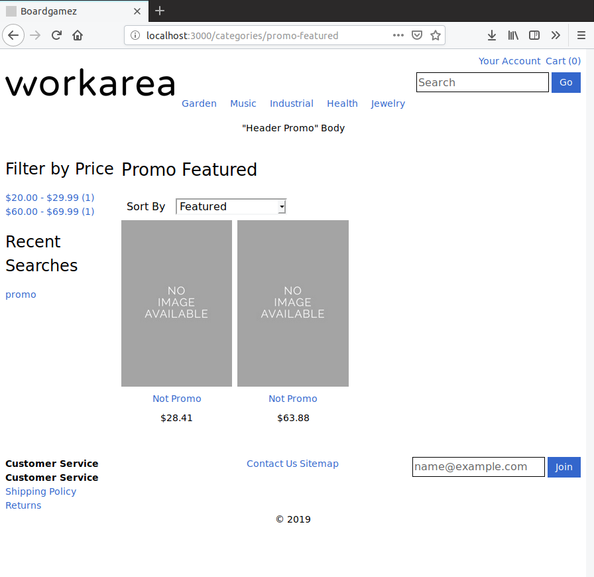Save page to Pocket
This screenshot has height=577, width=594.
pos(417,35)
